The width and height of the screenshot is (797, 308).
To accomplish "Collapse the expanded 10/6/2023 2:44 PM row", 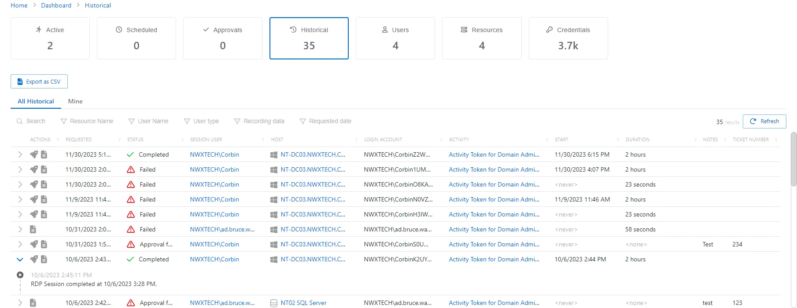I will (x=20, y=259).
